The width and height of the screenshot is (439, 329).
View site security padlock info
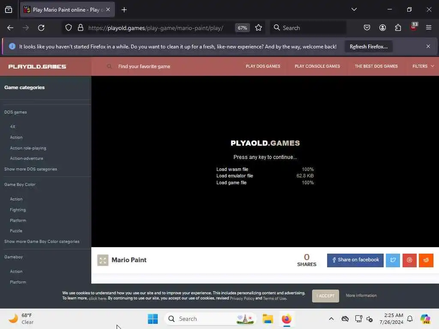(x=81, y=28)
